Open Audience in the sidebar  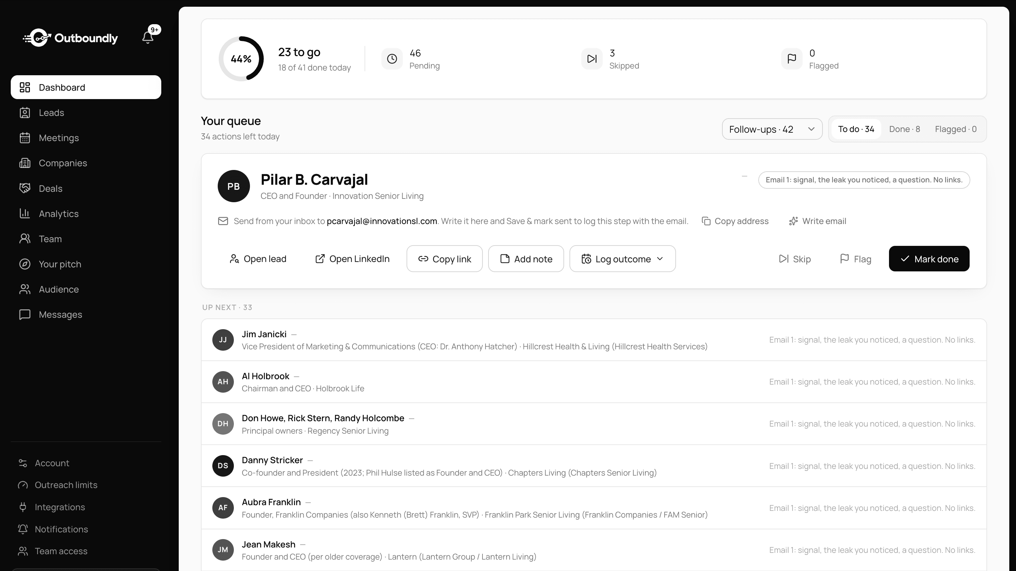(x=86, y=289)
